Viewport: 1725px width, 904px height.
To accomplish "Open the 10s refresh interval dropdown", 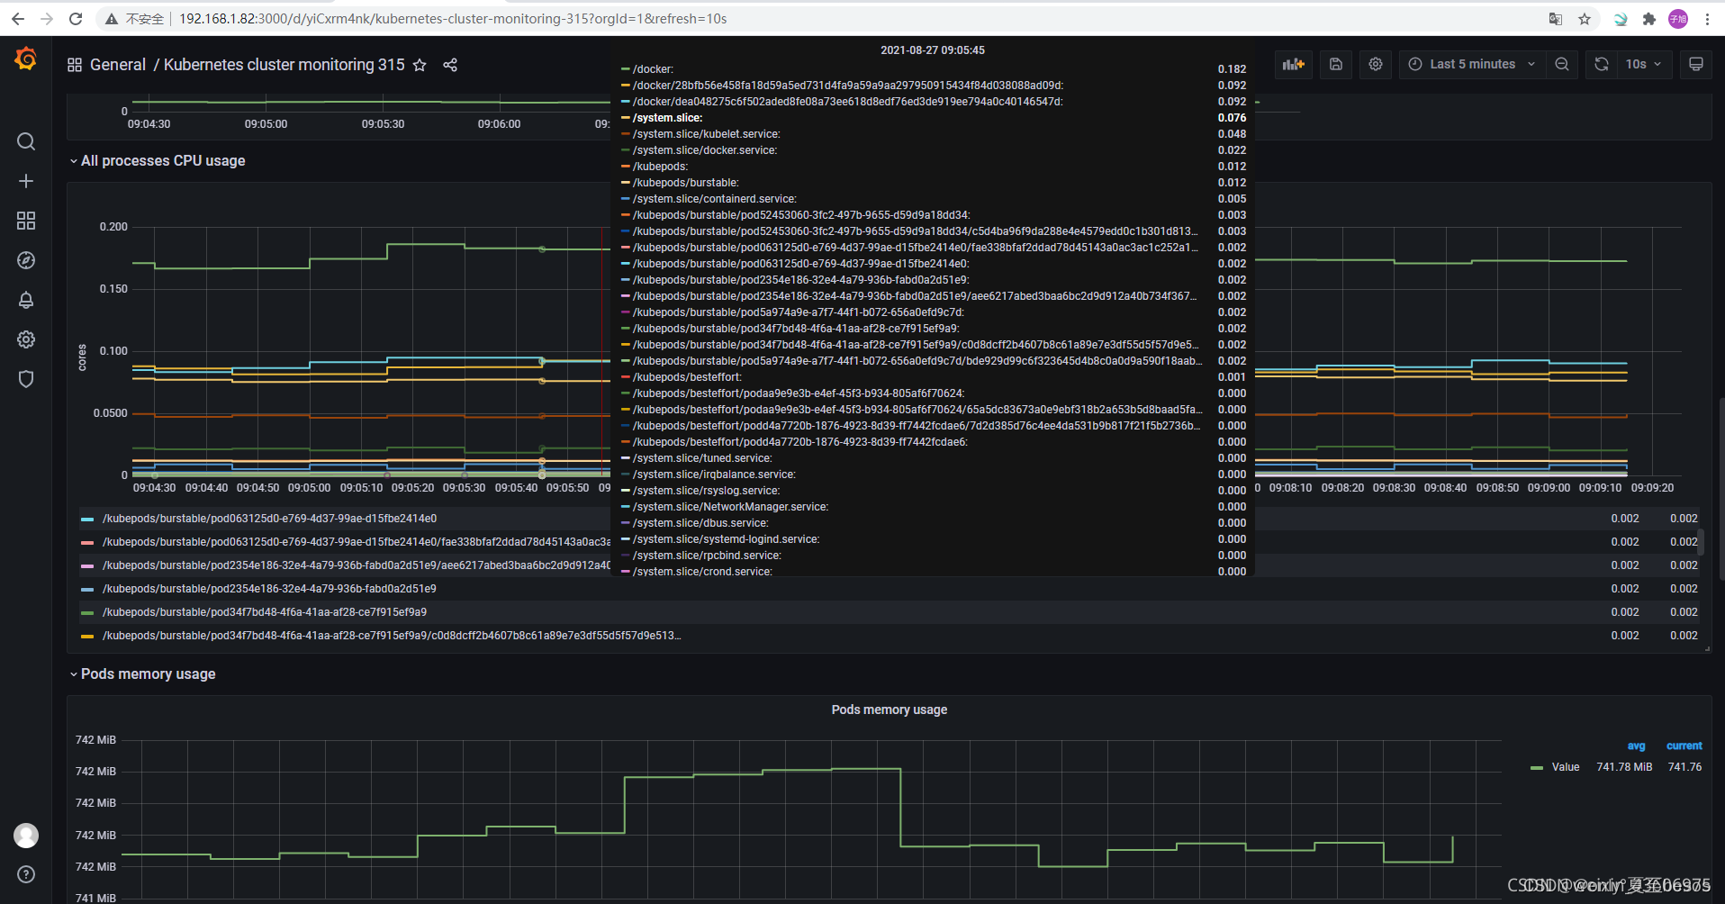I will click(1644, 64).
